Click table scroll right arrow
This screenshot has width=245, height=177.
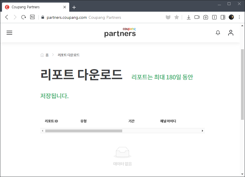click(x=203, y=131)
